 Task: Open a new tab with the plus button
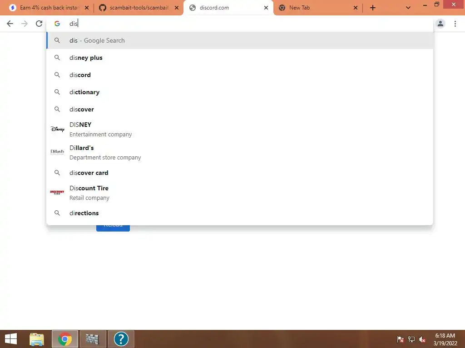pyautogui.click(x=373, y=8)
